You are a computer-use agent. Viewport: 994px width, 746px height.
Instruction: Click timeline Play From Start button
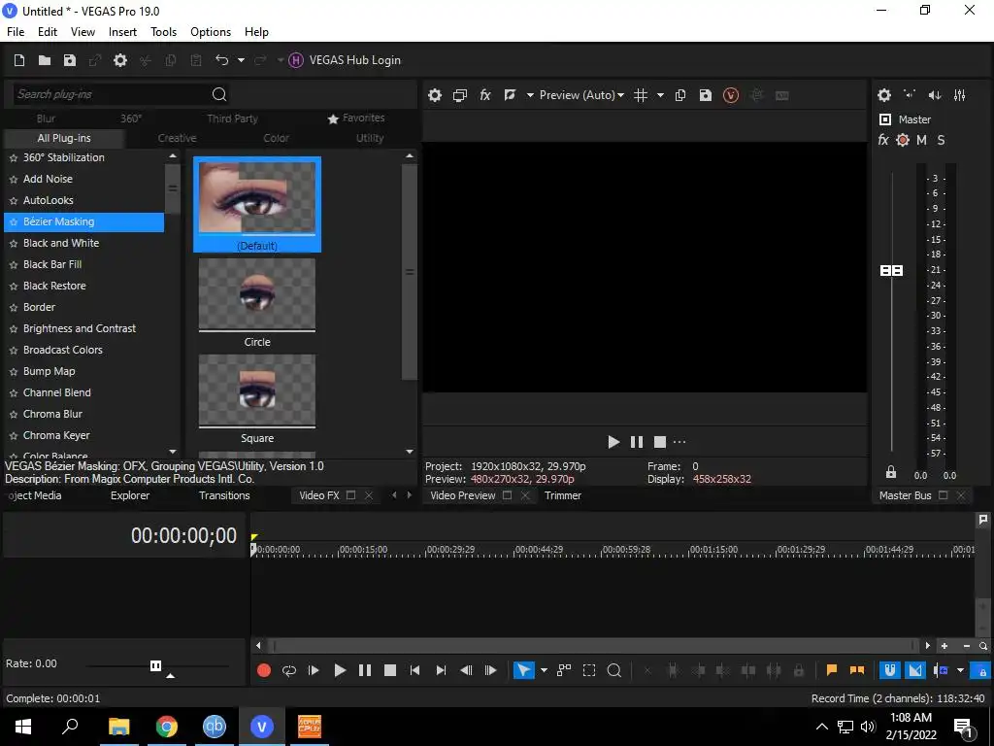[314, 670]
